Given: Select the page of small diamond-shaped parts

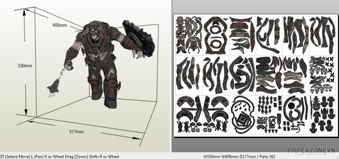Looking at the screenshot, I should pyautogui.click(x=269, y=114).
